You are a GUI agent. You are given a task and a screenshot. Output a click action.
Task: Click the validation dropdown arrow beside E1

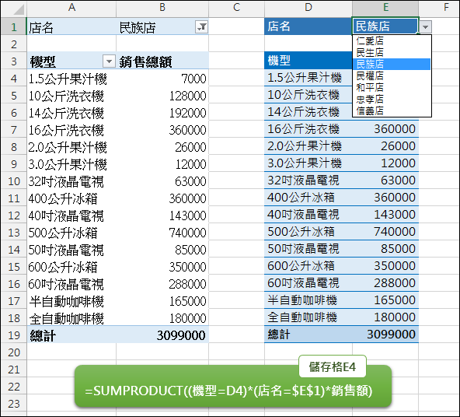[x=425, y=26]
